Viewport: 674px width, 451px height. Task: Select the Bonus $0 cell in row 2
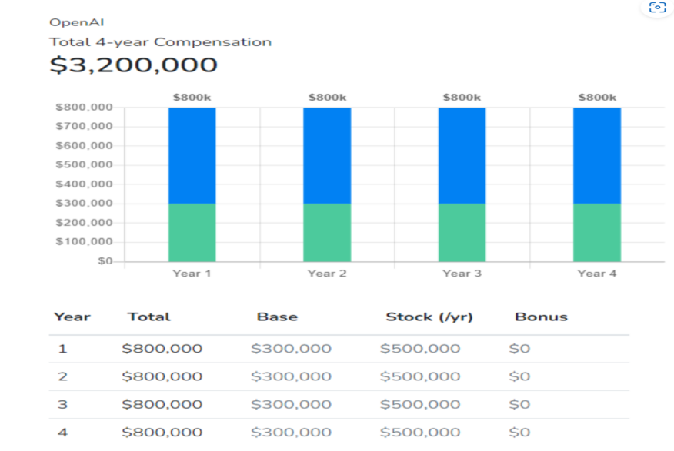[519, 376]
